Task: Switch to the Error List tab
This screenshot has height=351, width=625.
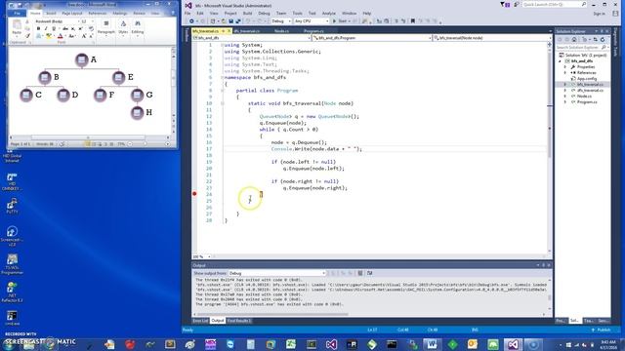Action: coord(200,321)
